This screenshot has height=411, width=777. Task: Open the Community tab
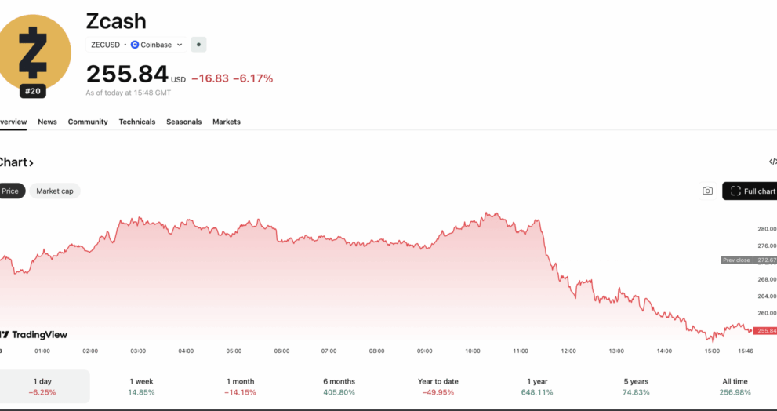click(88, 122)
